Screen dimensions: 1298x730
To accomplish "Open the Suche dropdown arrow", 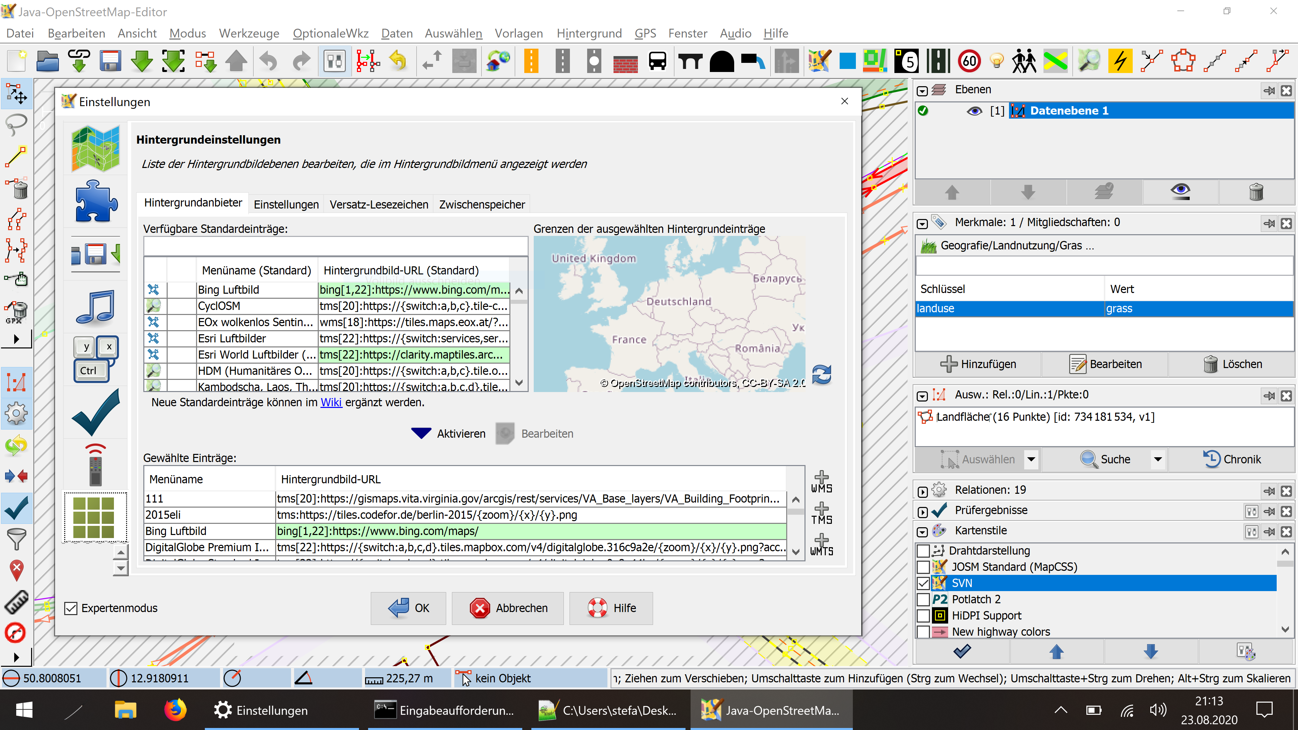I will [1157, 460].
